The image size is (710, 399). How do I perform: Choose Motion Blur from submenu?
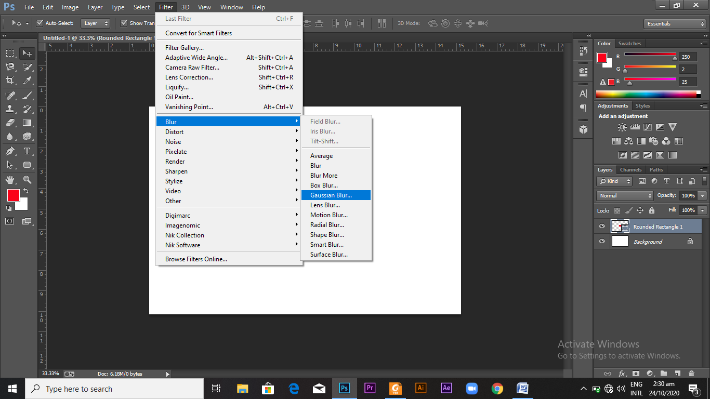[x=336, y=215]
